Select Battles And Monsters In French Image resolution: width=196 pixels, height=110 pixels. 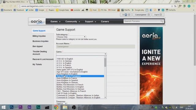pos(80,85)
